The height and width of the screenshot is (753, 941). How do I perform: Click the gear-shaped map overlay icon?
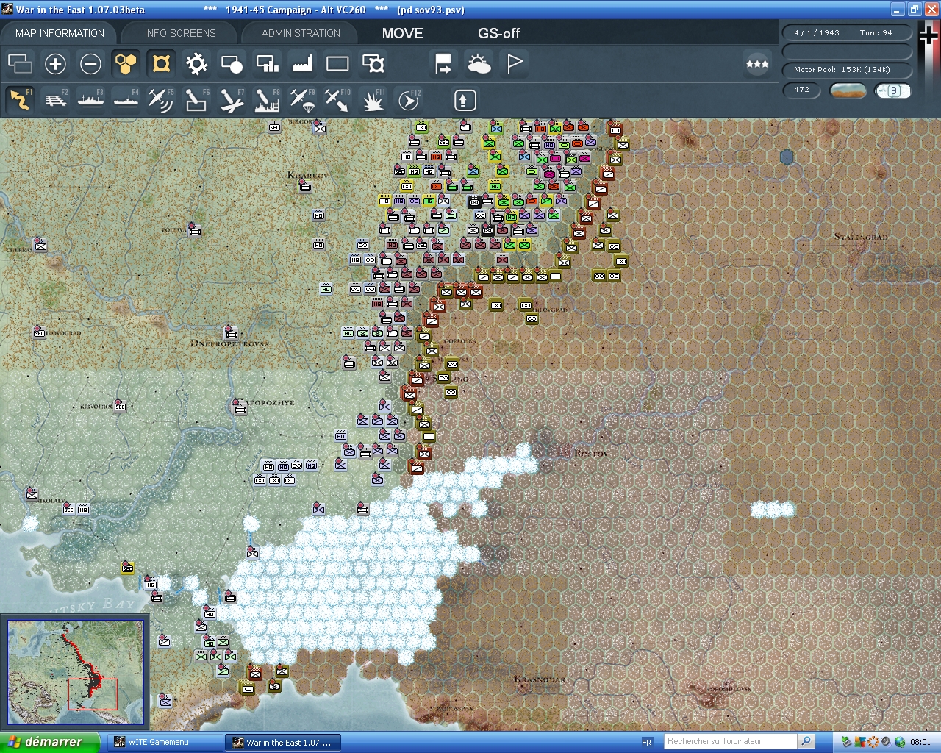pyautogui.click(x=196, y=64)
